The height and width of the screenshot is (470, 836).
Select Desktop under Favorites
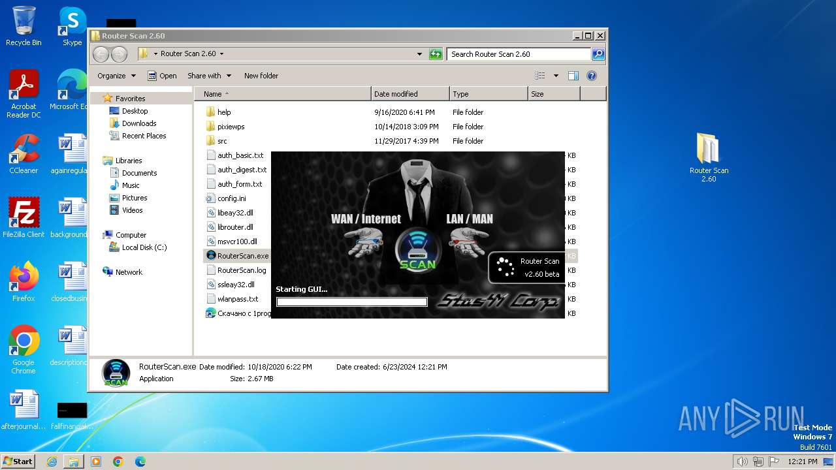135,111
